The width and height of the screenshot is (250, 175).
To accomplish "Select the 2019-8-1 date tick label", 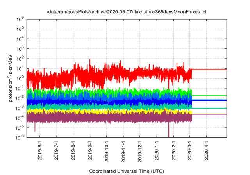I will click(x=73, y=150).
